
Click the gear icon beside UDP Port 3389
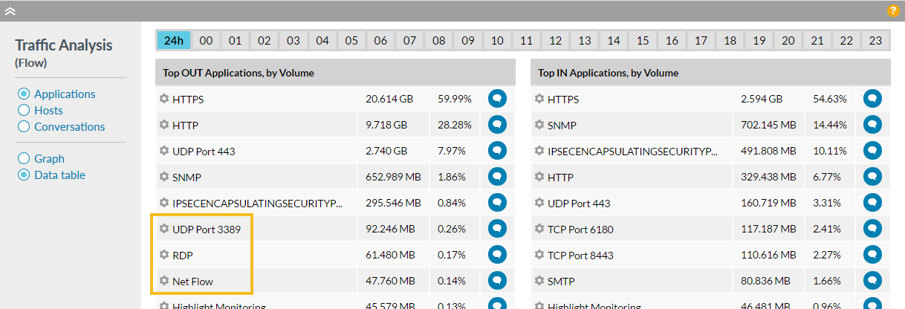(x=164, y=229)
